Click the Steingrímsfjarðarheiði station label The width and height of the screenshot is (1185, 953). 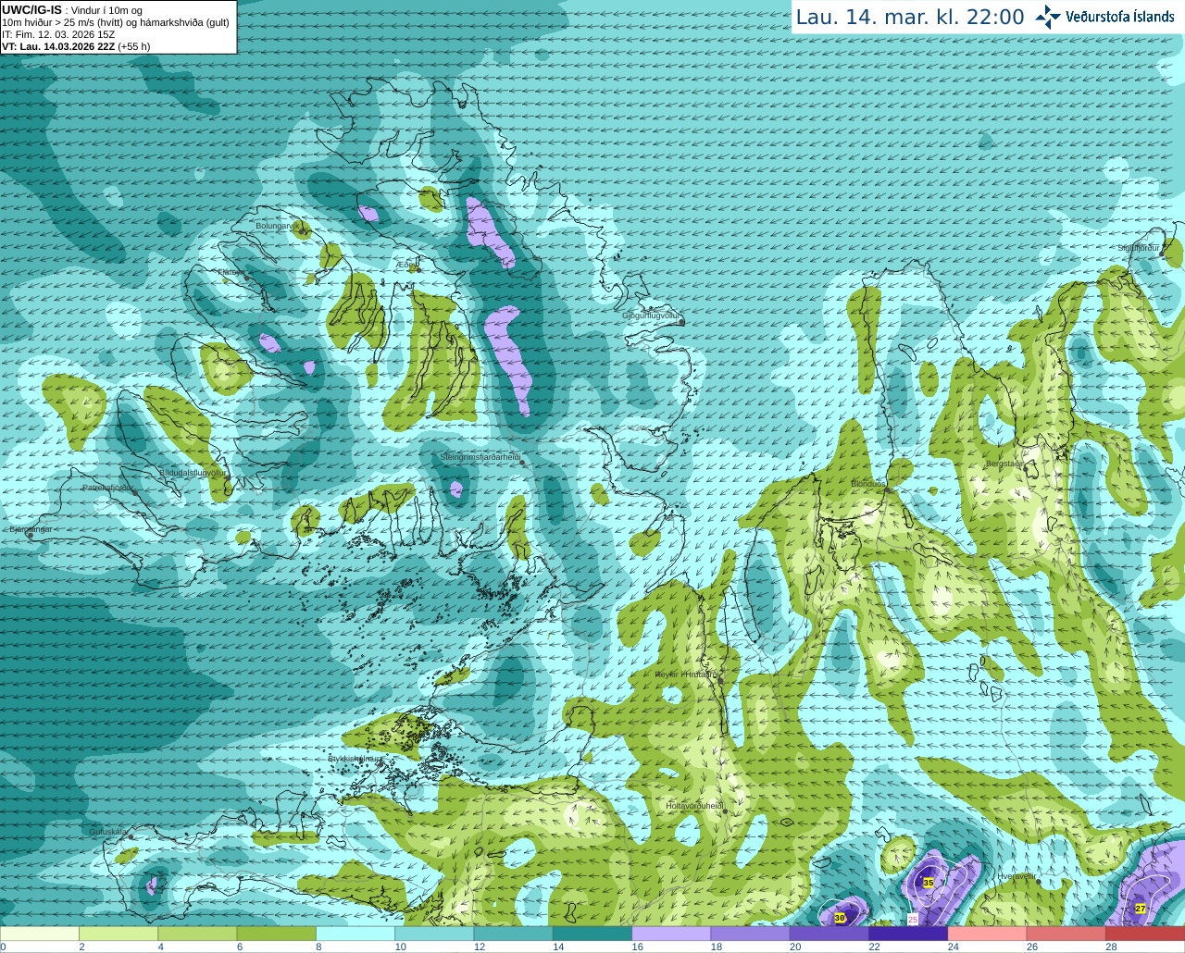pos(480,457)
